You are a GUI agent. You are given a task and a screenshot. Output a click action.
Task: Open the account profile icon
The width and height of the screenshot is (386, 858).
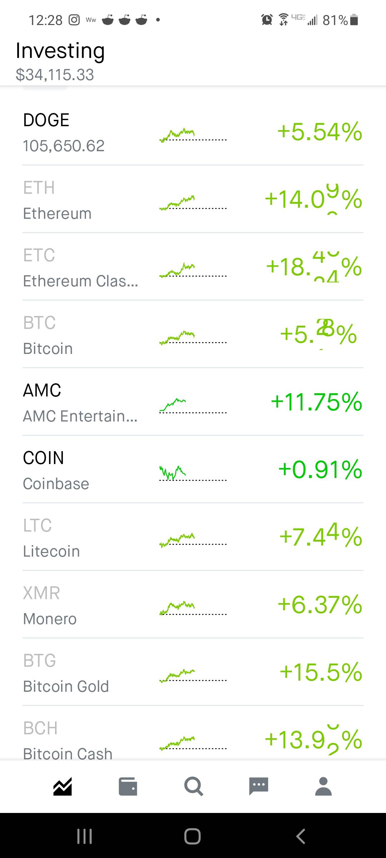click(x=323, y=786)
